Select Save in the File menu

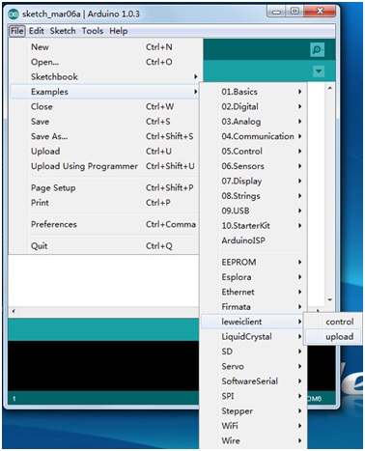tap(104, 122)
